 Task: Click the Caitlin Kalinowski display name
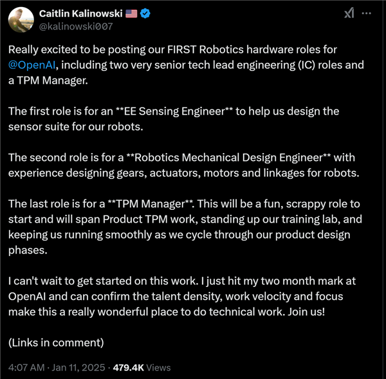click(x=80, y=14)
